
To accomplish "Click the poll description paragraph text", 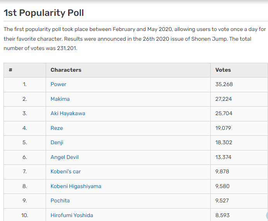I will (x=132, y=39).
